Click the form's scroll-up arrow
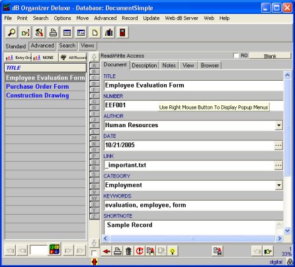This screenshot has width=295, height=267. point(287,76)
